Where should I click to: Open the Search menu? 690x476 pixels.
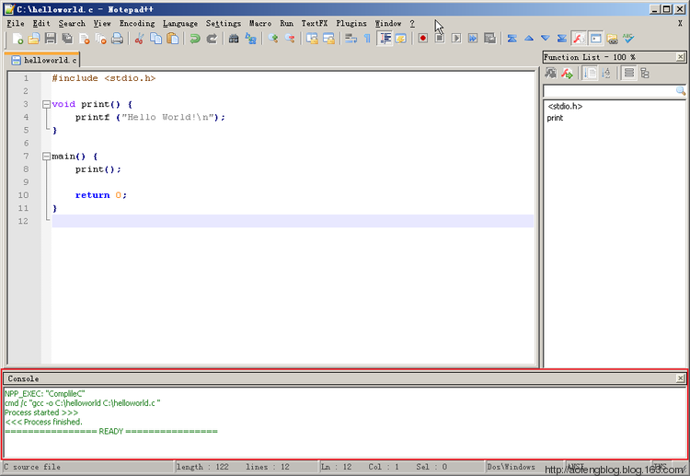point(72,23)
